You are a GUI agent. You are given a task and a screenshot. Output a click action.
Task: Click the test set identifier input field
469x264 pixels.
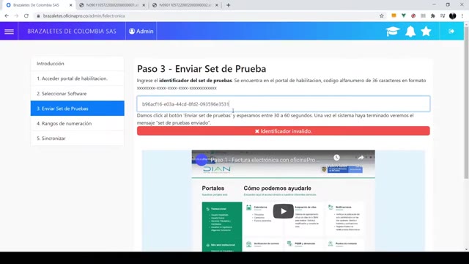tap(284, 104)
